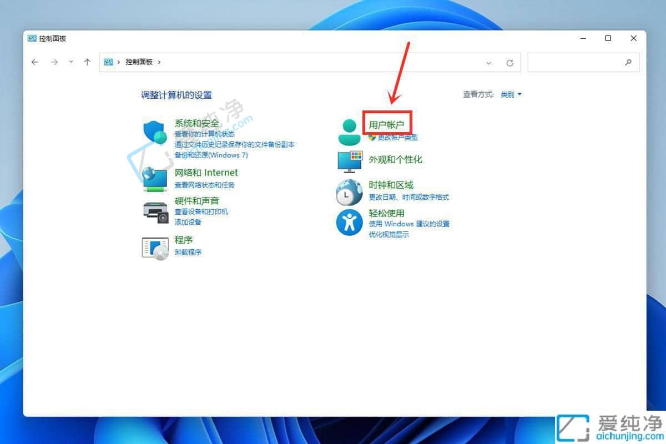
Task: Open the 更改帐户类型 link
Action: (x=396, y=138)
